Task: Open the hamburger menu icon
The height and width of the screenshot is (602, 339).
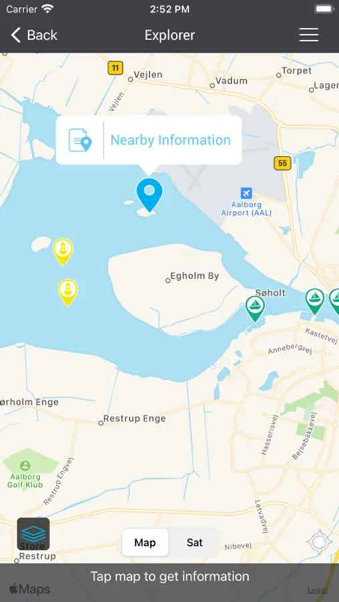Action: point(309,35)
